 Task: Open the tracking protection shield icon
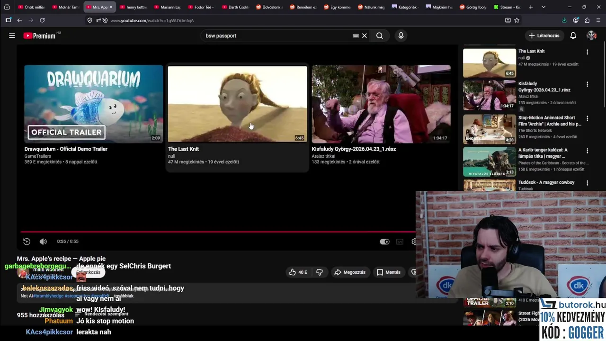(x=90, y=20)
